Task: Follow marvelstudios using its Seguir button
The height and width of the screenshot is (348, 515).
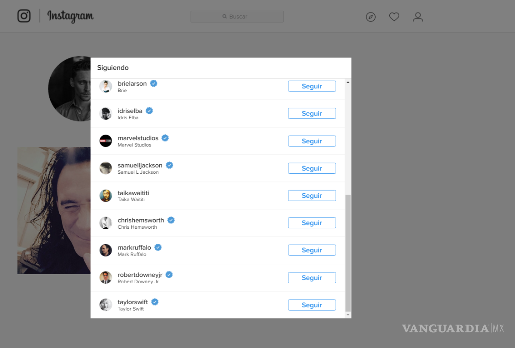Action: pyautogui.click(x=312, y=141)
